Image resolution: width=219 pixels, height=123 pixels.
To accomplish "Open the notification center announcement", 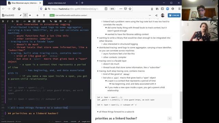I will click(68, 15).
